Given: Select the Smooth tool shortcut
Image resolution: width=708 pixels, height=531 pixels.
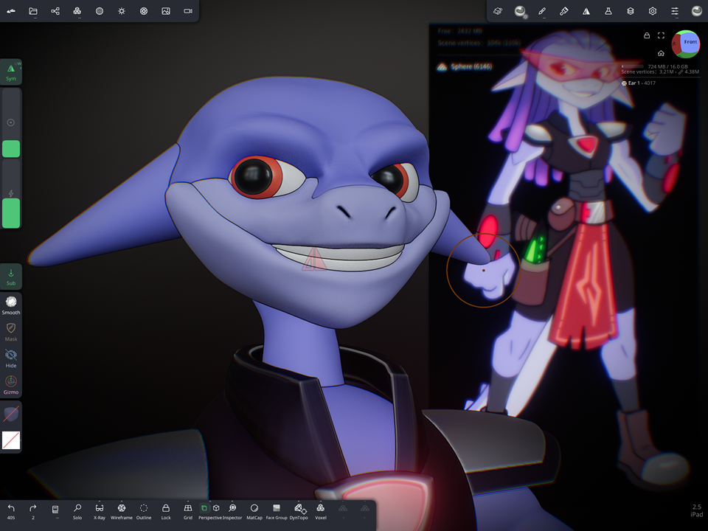Looking at the screenshot, I should click(x=11, y=305).
